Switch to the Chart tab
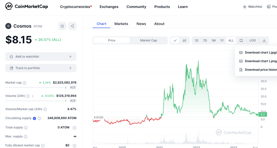This screenshot has height=148, width=277. click(101, 24)
